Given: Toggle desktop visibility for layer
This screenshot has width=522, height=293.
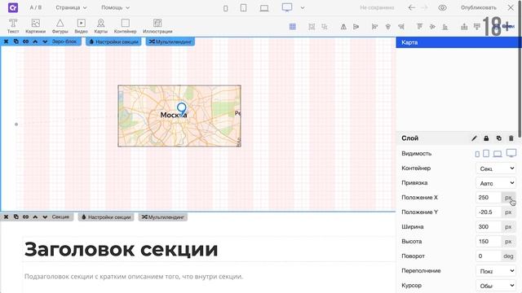Looking at the screenshot, I should (511, 153).
